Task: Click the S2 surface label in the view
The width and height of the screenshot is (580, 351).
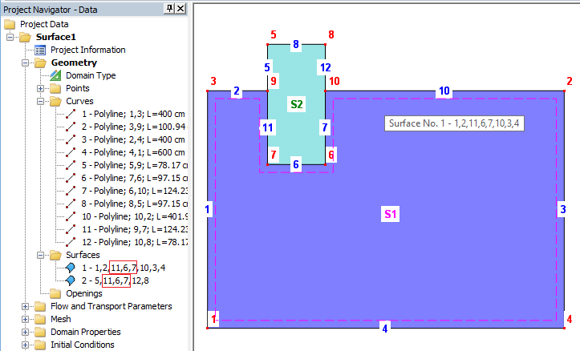Action: [297, 104]
